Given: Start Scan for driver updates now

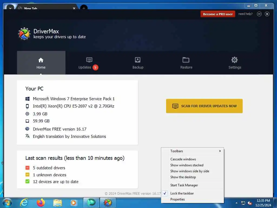Looking at the screenshot, I should pyautogui.click(x=204, y=106).
